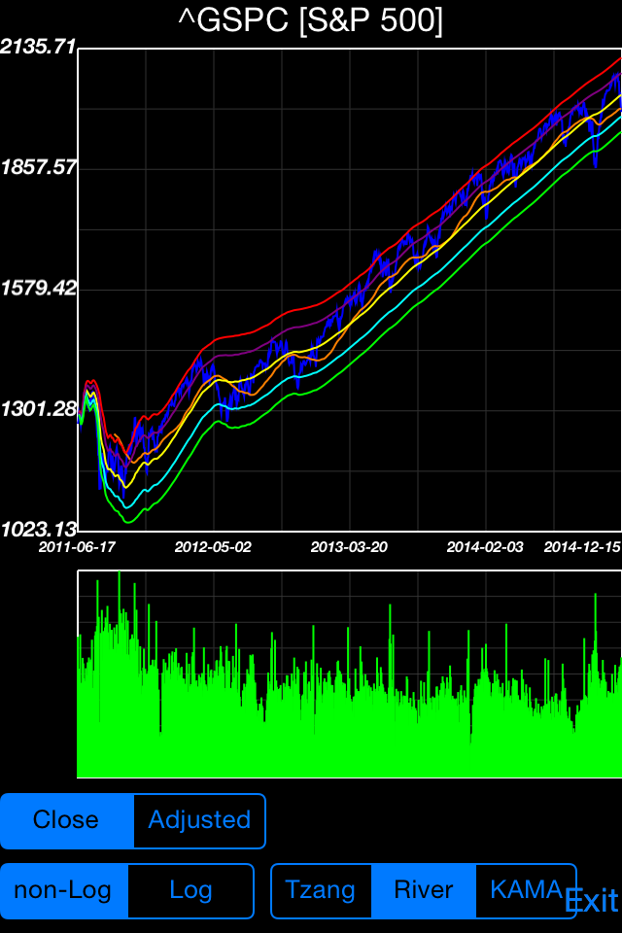Choose the KAMA indicator
This screenshot has width=622, height=933.
click(526, 891)
